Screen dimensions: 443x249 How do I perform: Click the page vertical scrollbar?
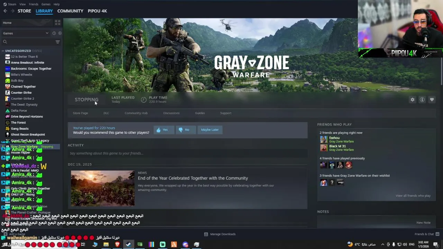pos(441,71)
